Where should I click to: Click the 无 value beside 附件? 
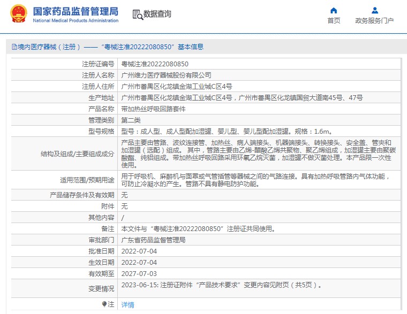pos(125,206)
